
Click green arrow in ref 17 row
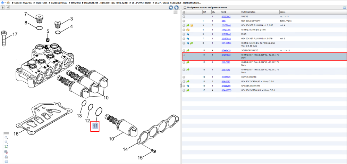coord(188,90)
